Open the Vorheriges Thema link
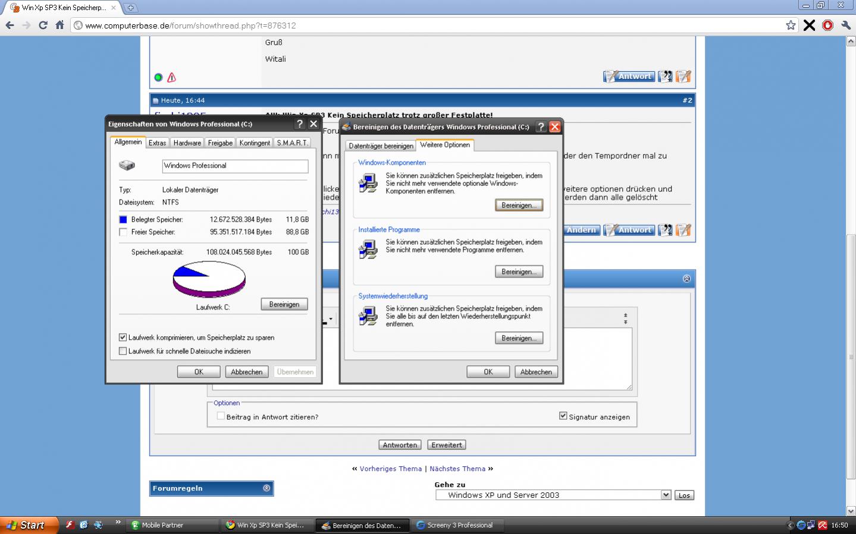Image resolution: width=856 pixels, height=534 pixels. click(390, 469)
